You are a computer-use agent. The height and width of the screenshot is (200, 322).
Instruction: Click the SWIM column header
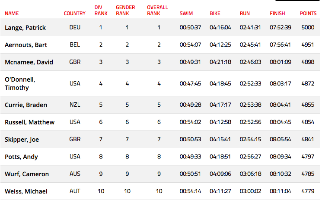click(x=186, y=13)
